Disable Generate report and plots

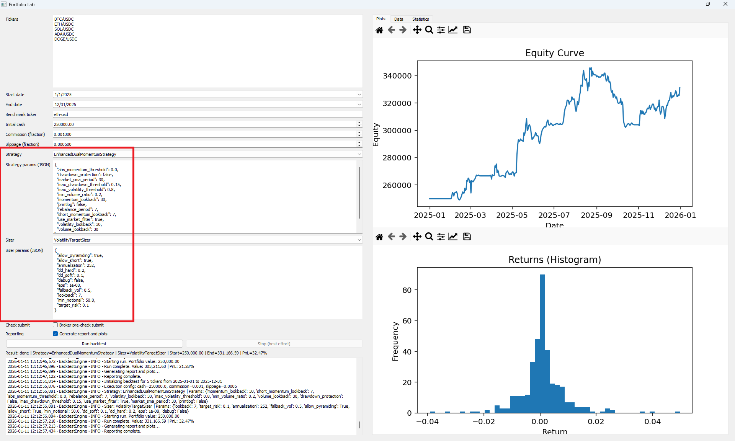pos(56,333)
